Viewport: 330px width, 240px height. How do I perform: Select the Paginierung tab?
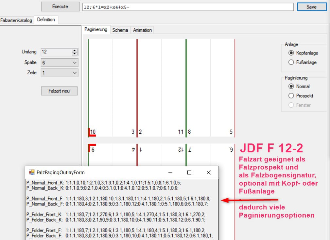(96, 29)
